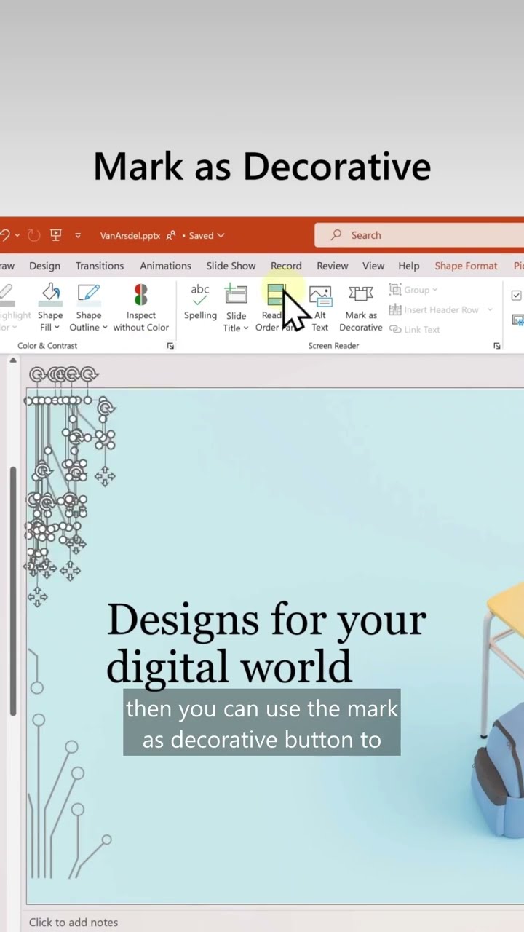The image size is (524, 932).
Task: Switch to the View tab
Action: pos(373,266)
